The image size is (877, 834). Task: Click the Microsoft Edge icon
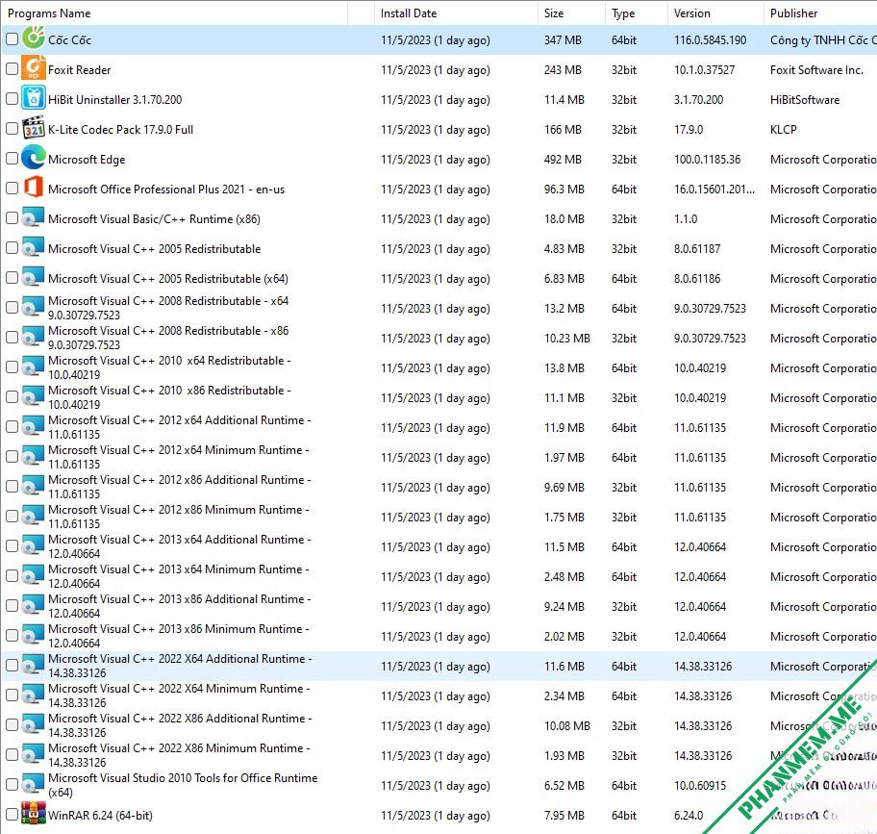[34, 158]
